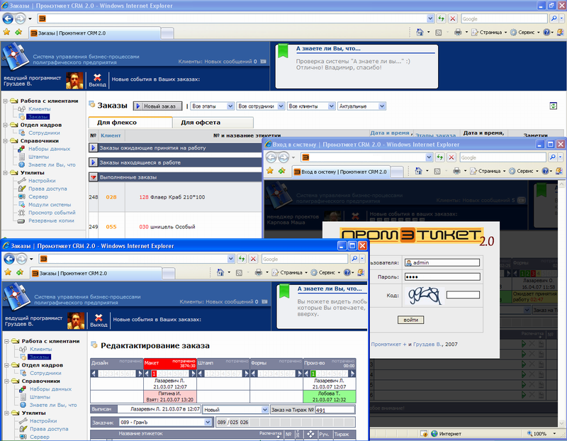Expand Заказы находящиеся в работе group
The width and height of the screenshot is (567, 441).
94,162
